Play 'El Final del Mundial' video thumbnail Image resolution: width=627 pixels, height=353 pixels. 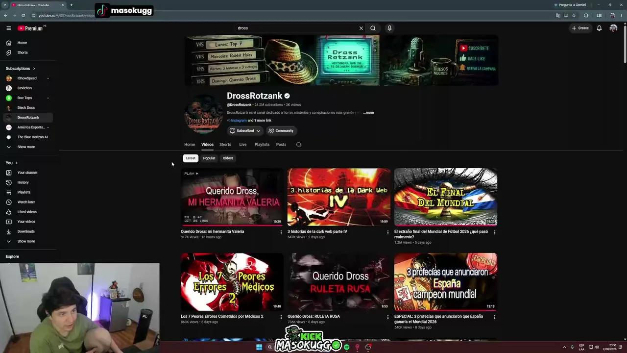446,197
